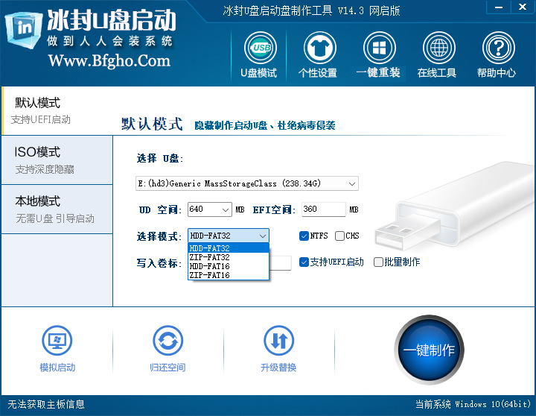The image size is (536, 416).
Task: Select ZIP-FAT16 in the mode list
Action: [x=229, y=275]
